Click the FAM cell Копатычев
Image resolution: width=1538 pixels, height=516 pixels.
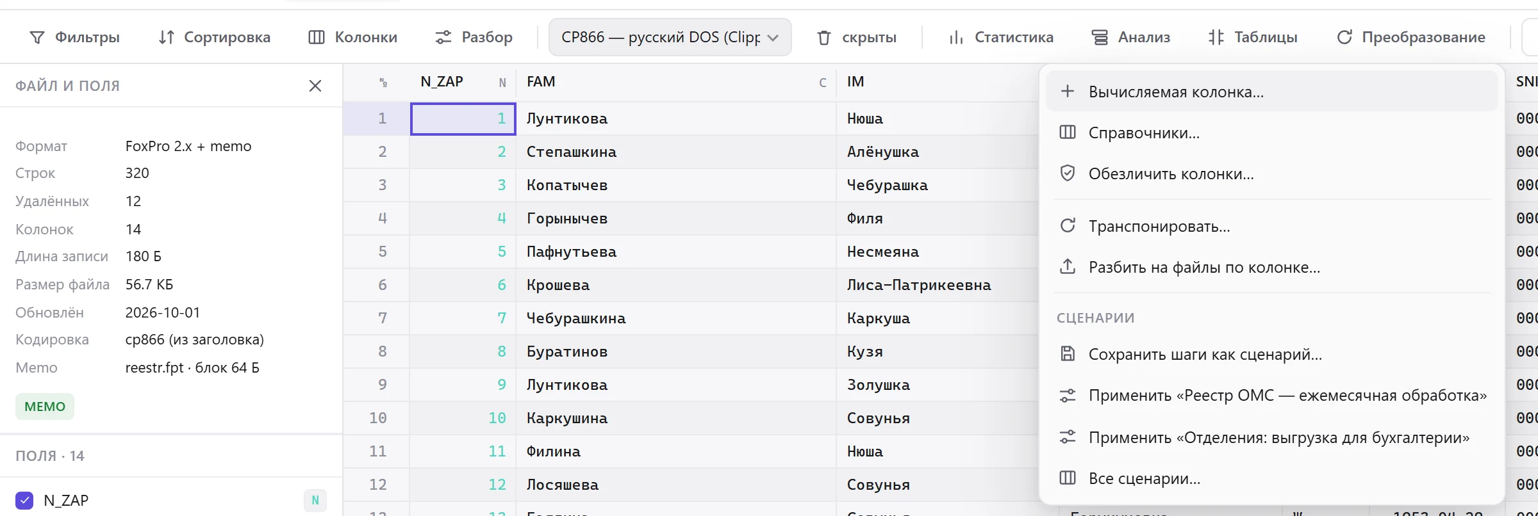coord(676,185)
